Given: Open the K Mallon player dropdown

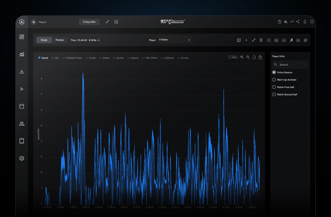Looking at the screenshot, I should tap(175, 40).
